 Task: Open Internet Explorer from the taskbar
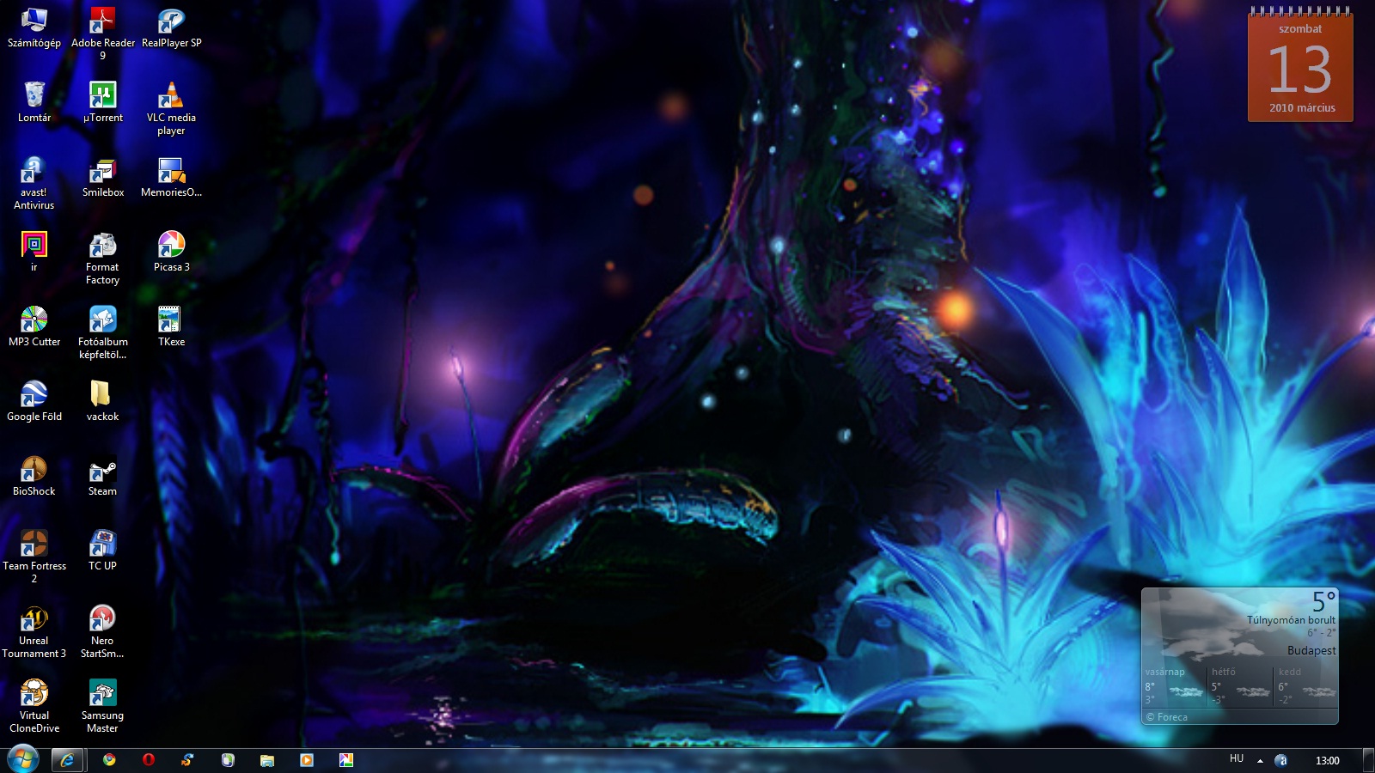point(67,760)
